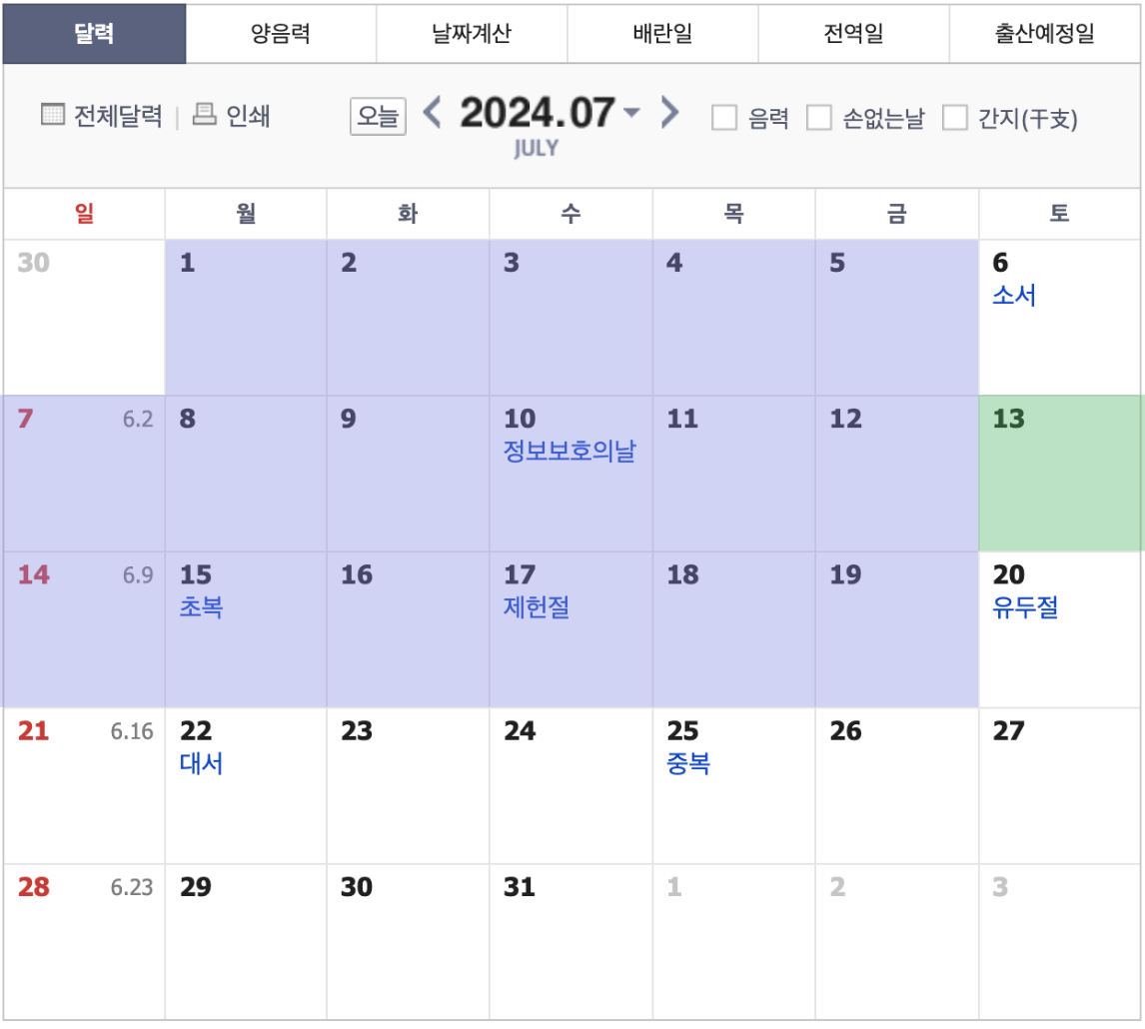Go to previous month using left arrow
The image size is (1145, 1029).
click(433, 114)
